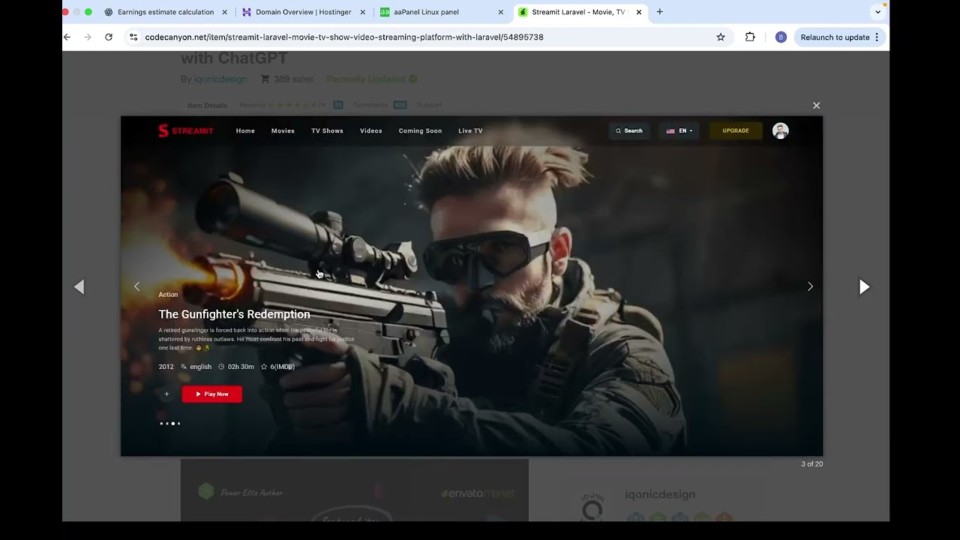Open TV Shows in the Streamit nav
Screen dimensions: 960x540
(327, 130)
